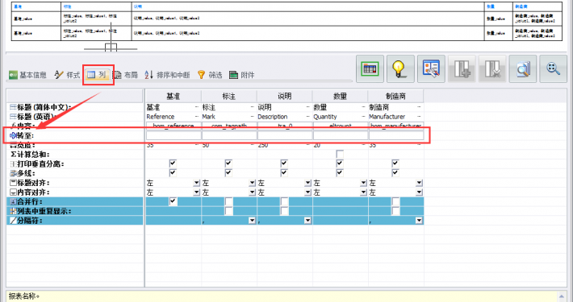Click the add column toolbar icon
Viewport: 573px width, 302px height.
click(462, 68)
